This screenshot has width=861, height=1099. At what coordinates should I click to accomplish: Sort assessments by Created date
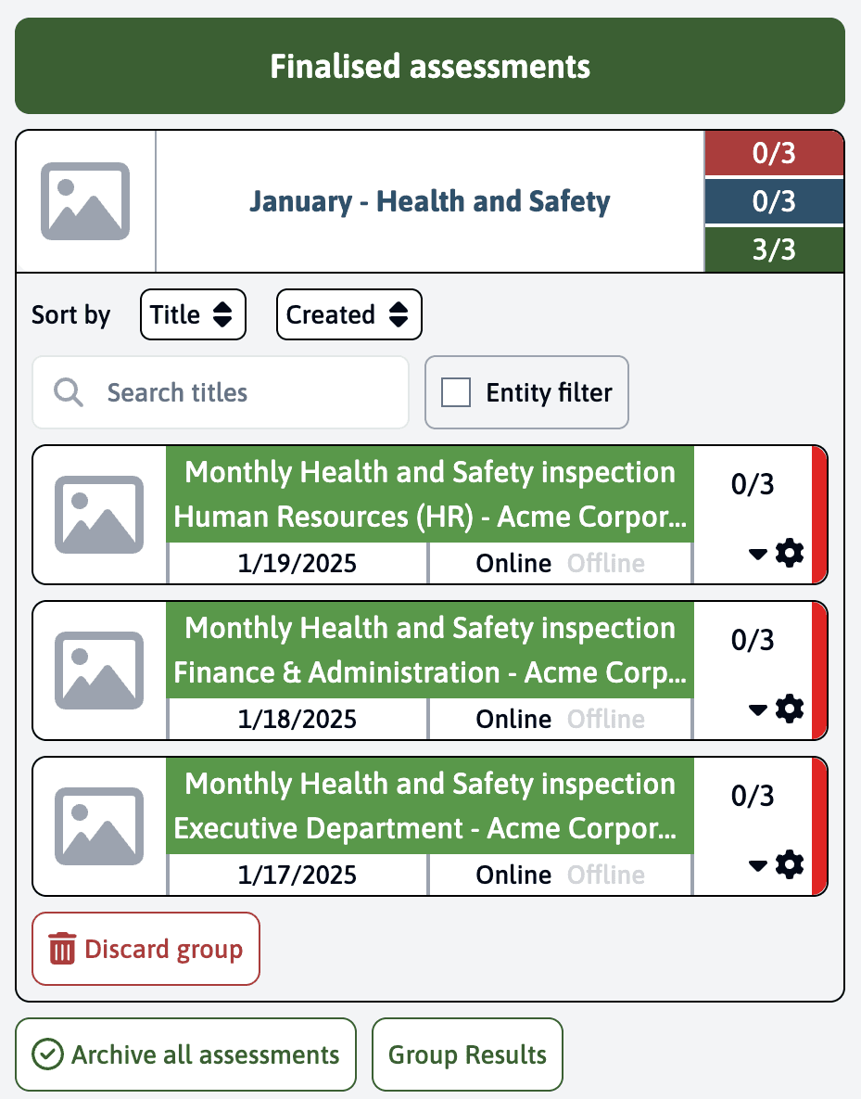[348, 315]
